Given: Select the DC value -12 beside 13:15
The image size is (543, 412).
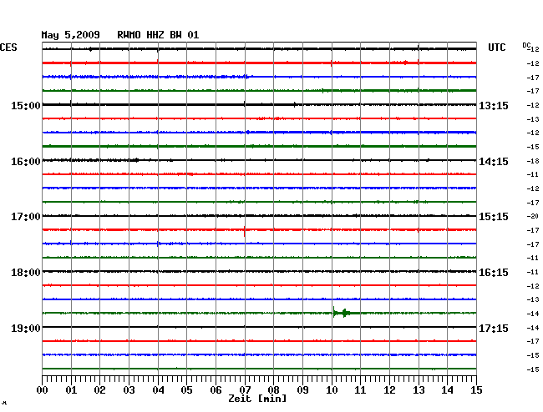Looking at the screenshot, I should pos(533,105).
